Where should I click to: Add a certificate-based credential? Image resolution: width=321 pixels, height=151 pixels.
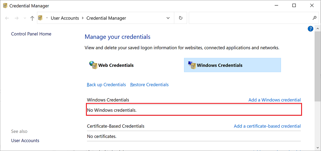[267, 126]
